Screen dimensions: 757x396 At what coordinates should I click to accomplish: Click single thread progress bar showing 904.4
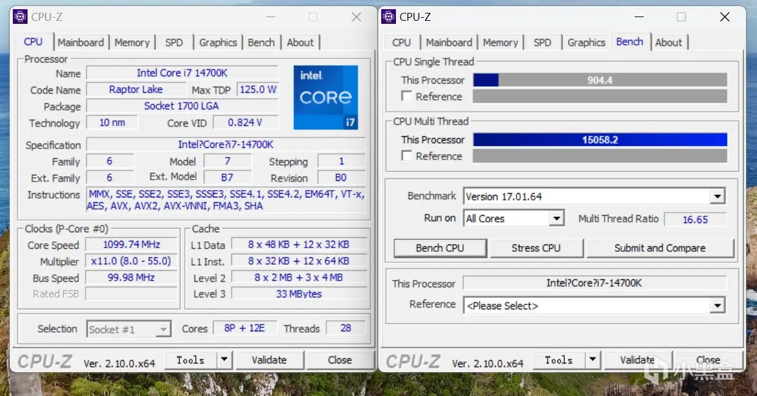[x=600, y=80]
